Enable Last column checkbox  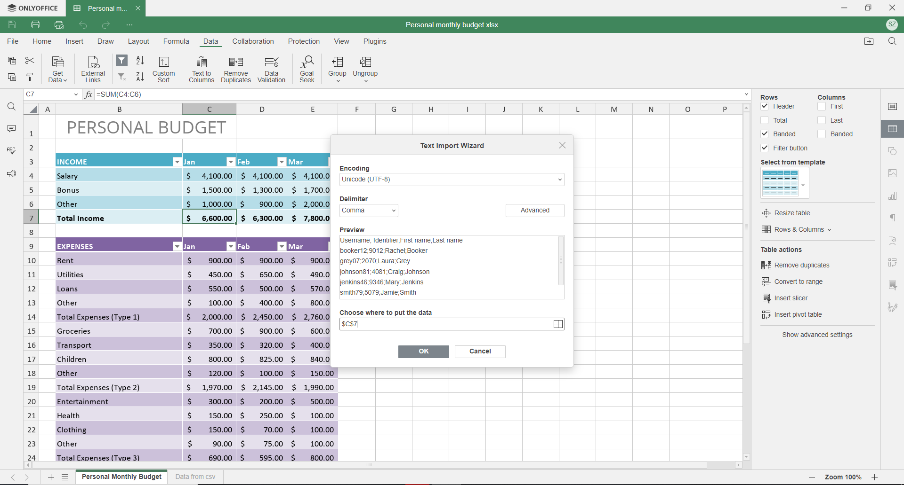[822, 120]
